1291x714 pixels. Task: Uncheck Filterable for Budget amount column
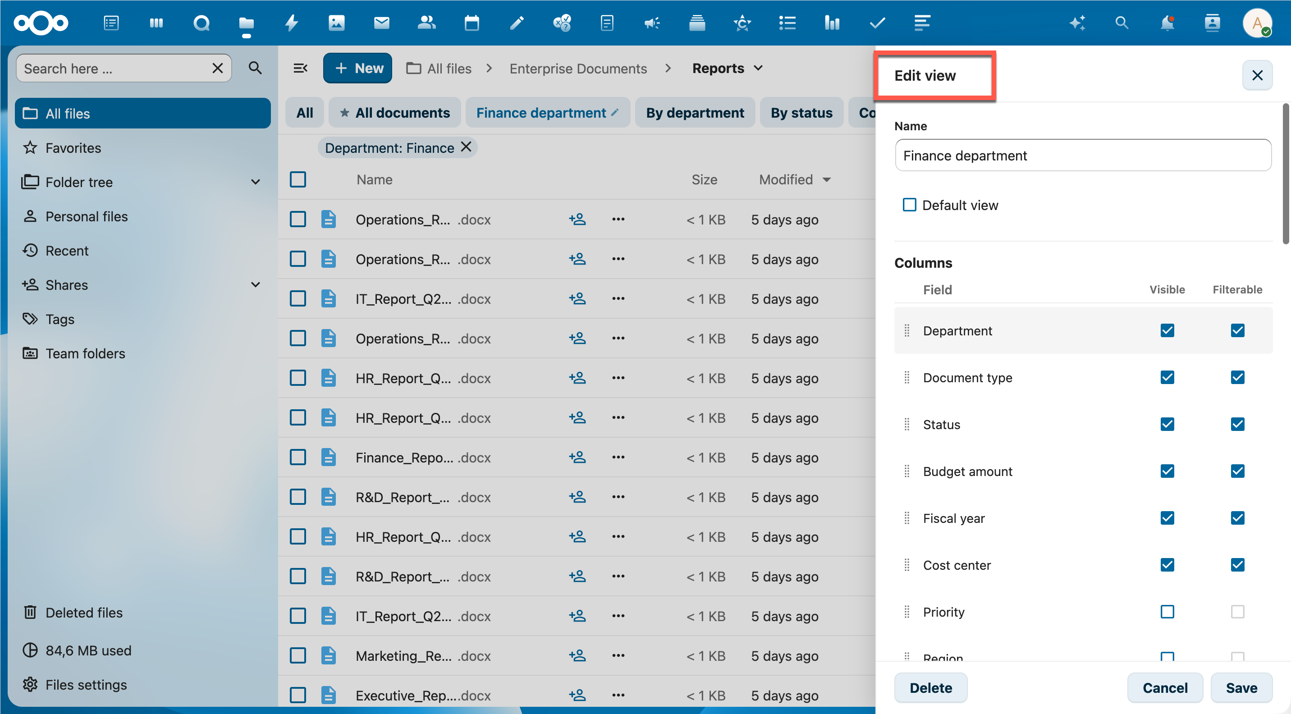(1237, 471)
